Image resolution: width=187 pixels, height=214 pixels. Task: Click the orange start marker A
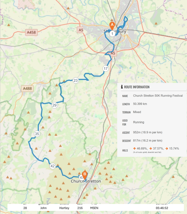[112, 26]
